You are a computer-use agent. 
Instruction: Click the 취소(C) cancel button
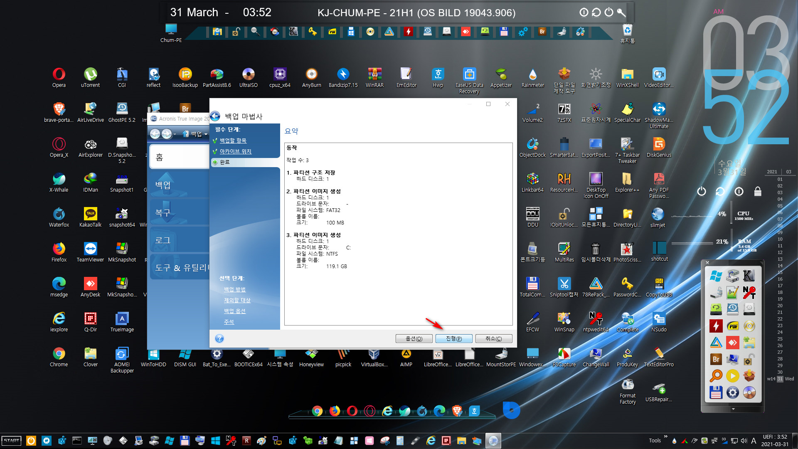pyautogui.click(x=494, y=338)
